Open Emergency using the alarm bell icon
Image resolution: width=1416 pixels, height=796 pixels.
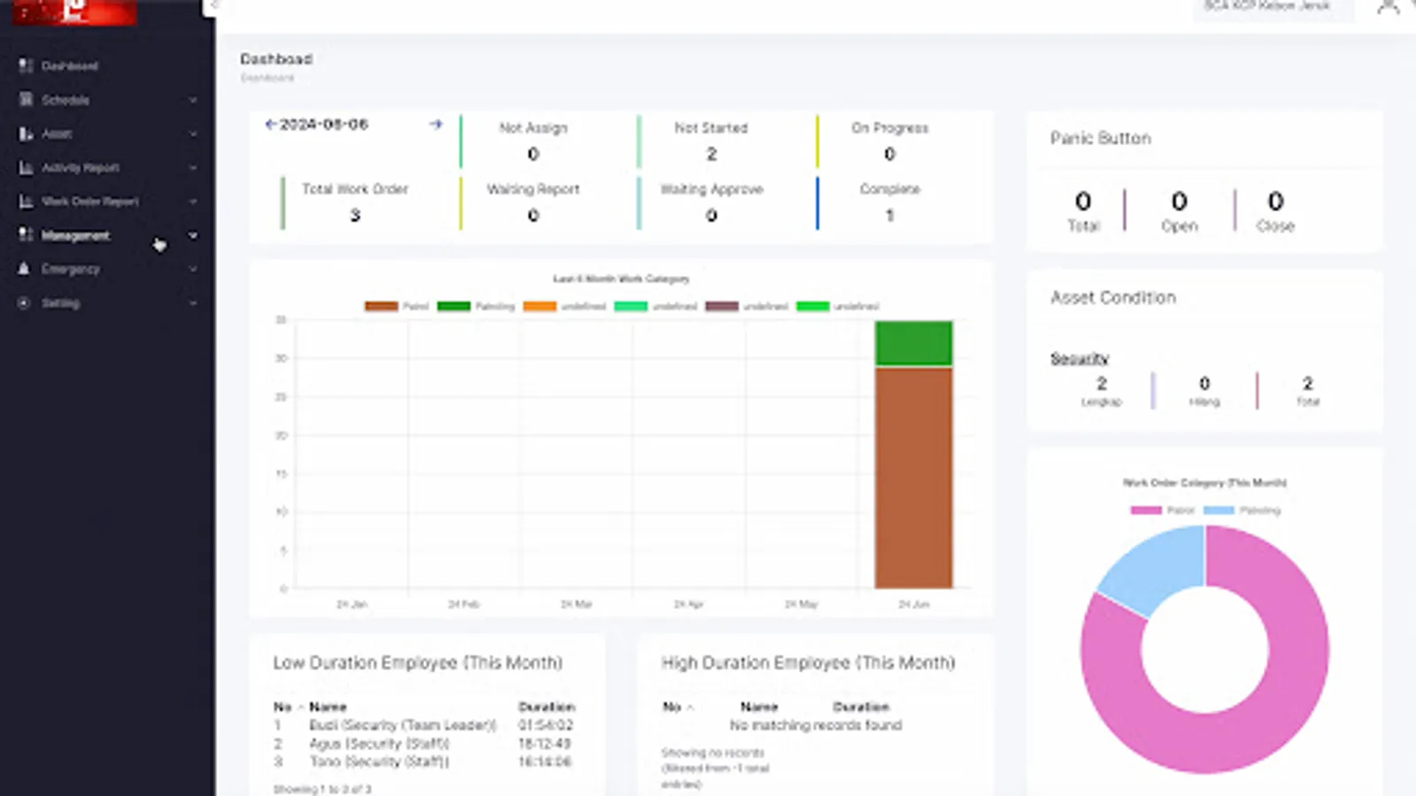click(x=24, y=269)
